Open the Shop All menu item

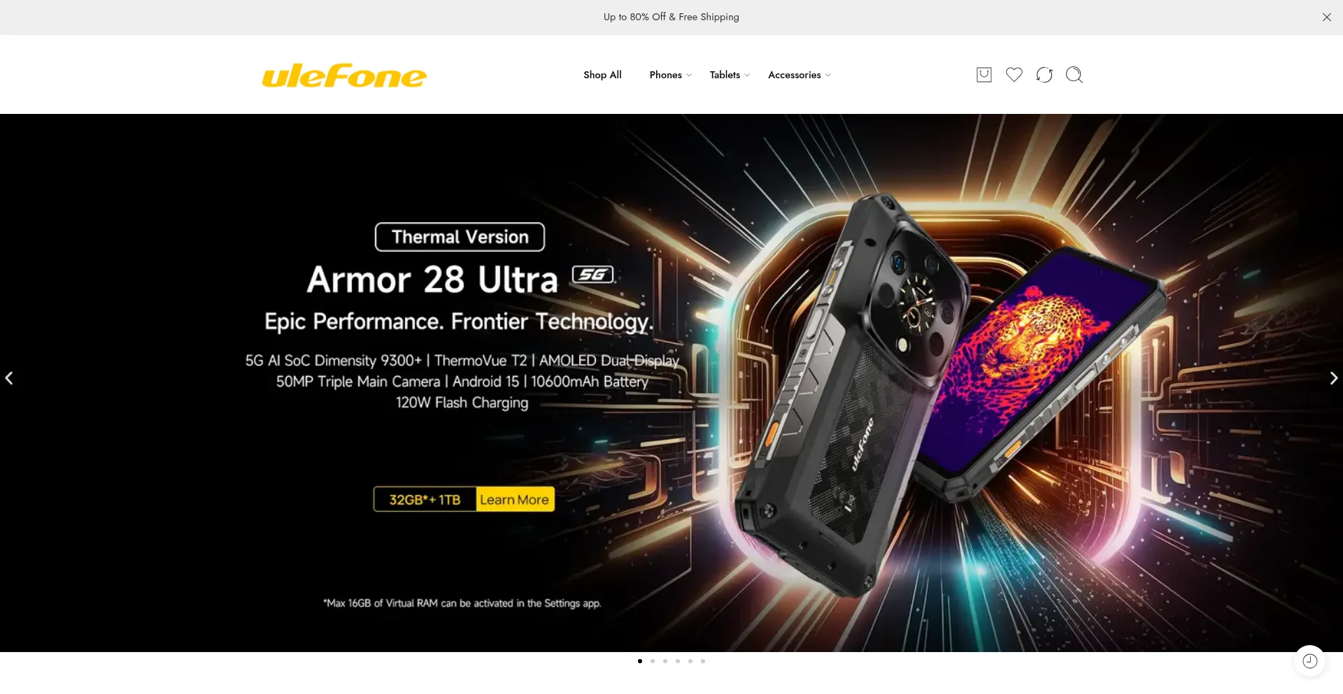click(x=602, y=75)
